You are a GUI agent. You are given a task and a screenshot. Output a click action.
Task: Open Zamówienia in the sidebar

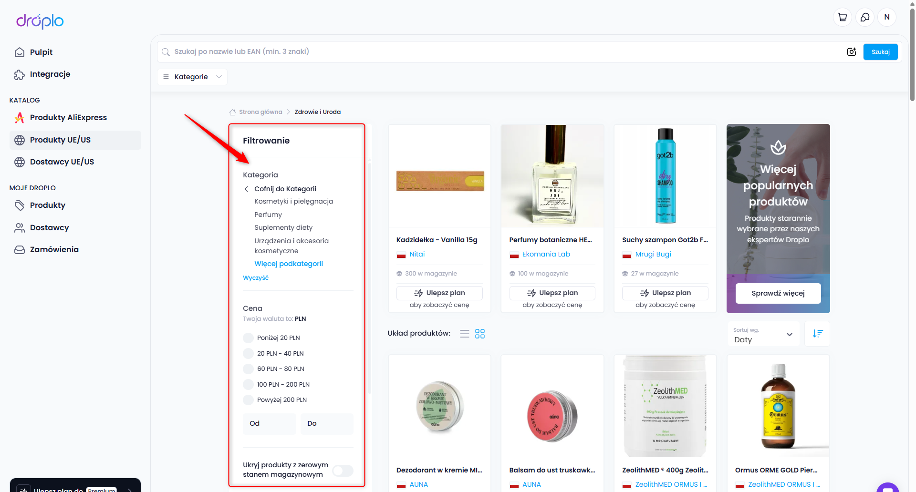click(54, 250)
